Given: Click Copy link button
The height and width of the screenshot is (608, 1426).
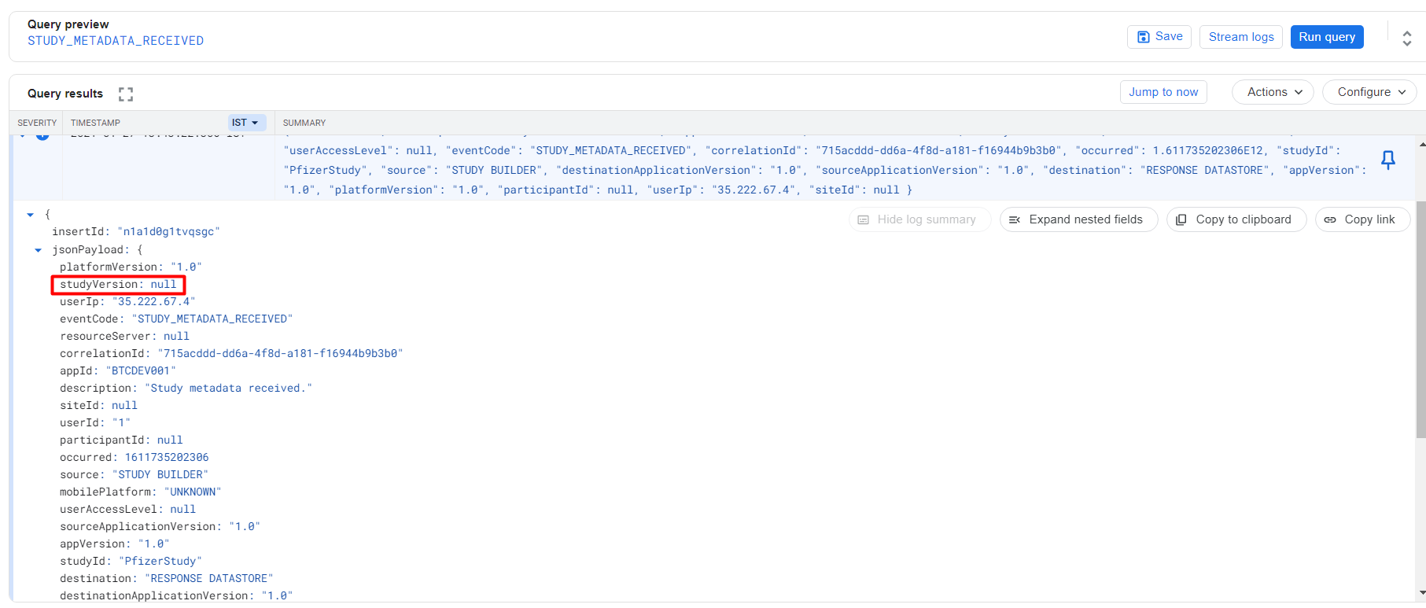Looking at the screenshot, I should pyautogui.click(x=1362, y=219).
